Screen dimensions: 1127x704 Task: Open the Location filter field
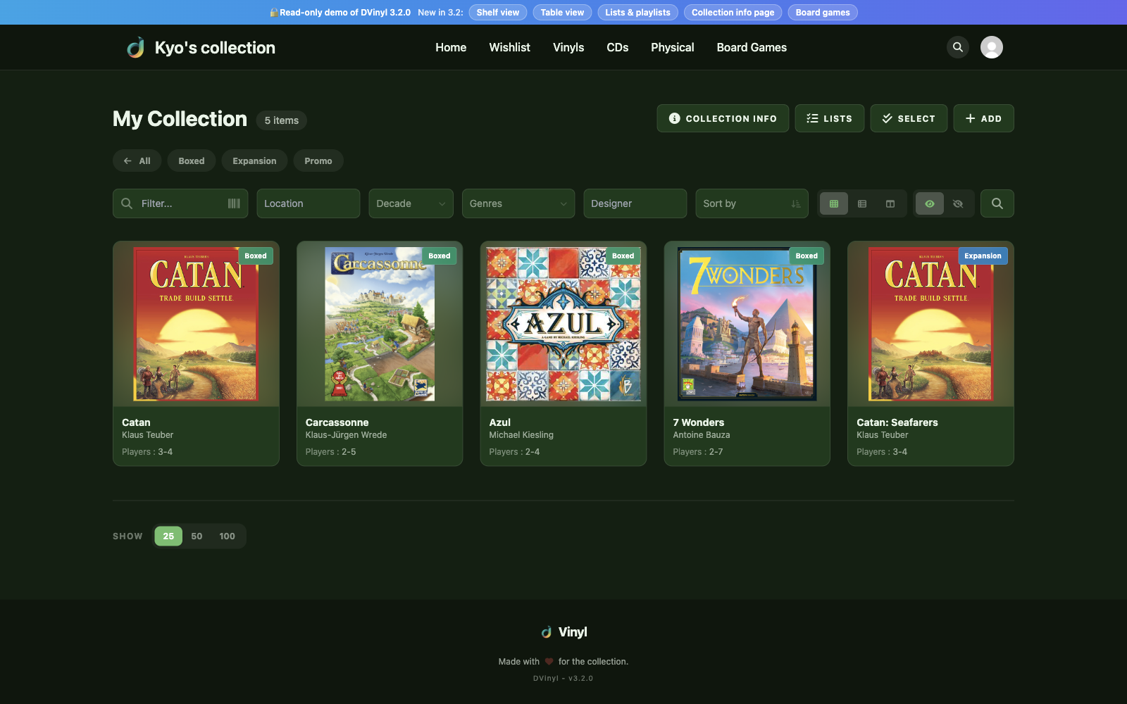click(x=309, y=203)
